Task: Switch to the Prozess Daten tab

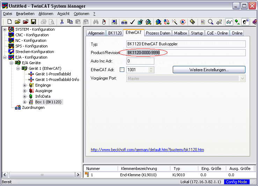Action: point(158,33)
